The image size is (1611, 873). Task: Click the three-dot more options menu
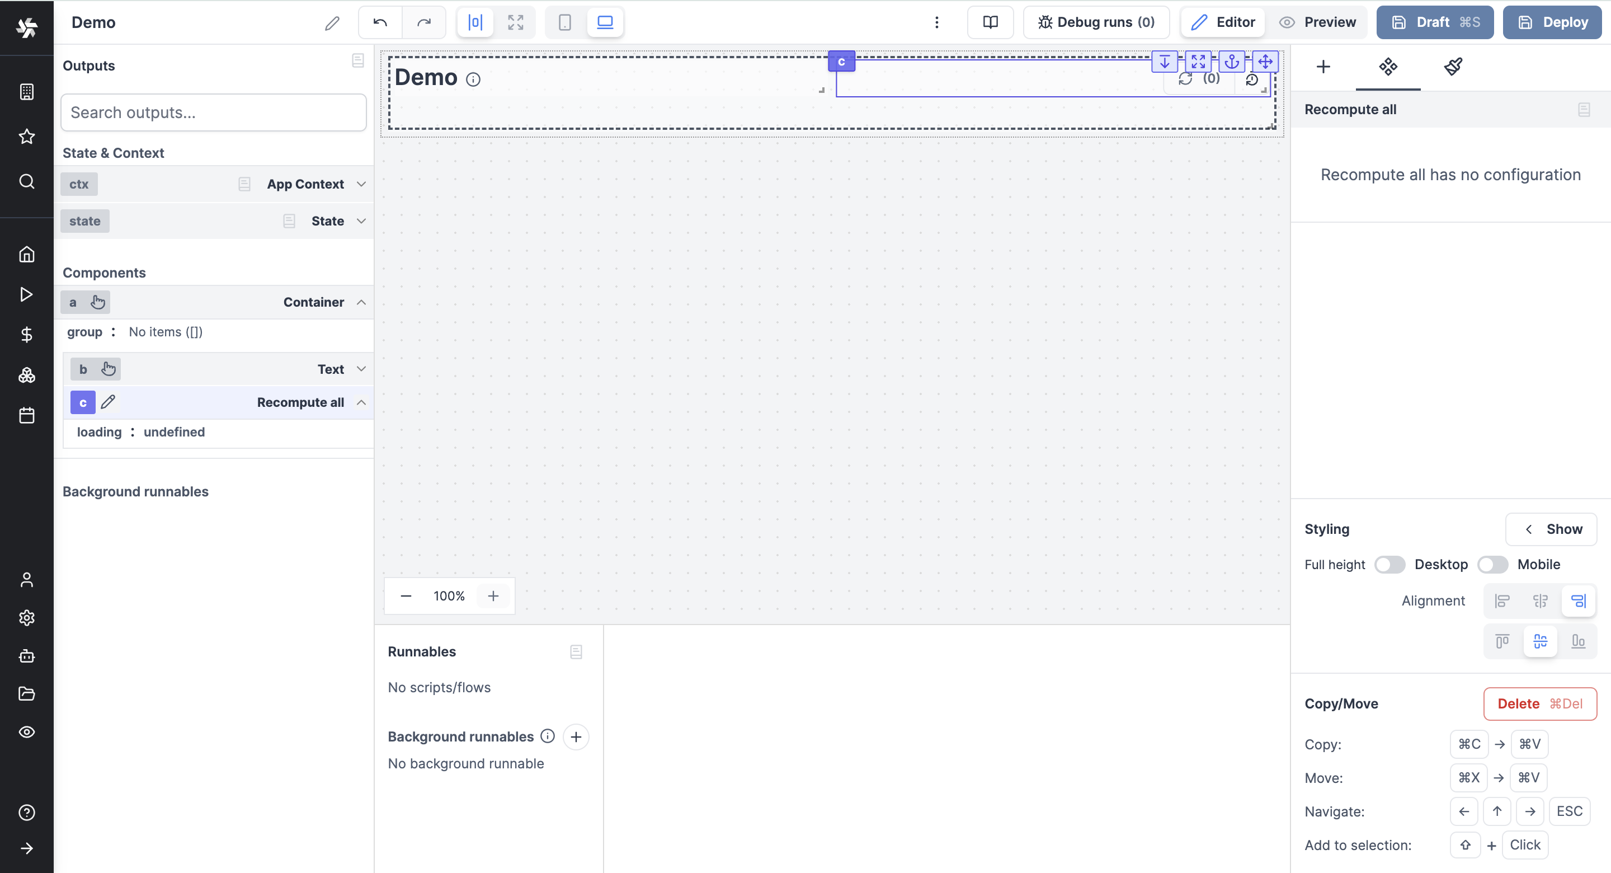tap(936, 22)
